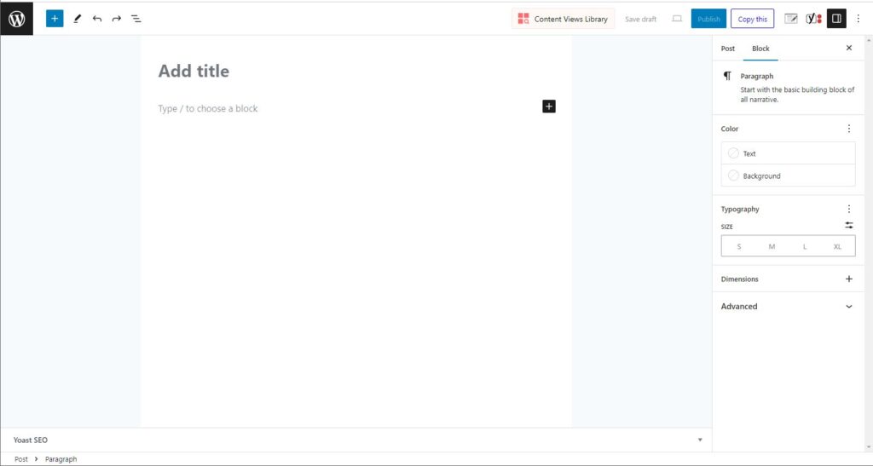Open the block inserter in top toolbar
The height and width of the screenshot is (466, 873).
click(55, 19)
